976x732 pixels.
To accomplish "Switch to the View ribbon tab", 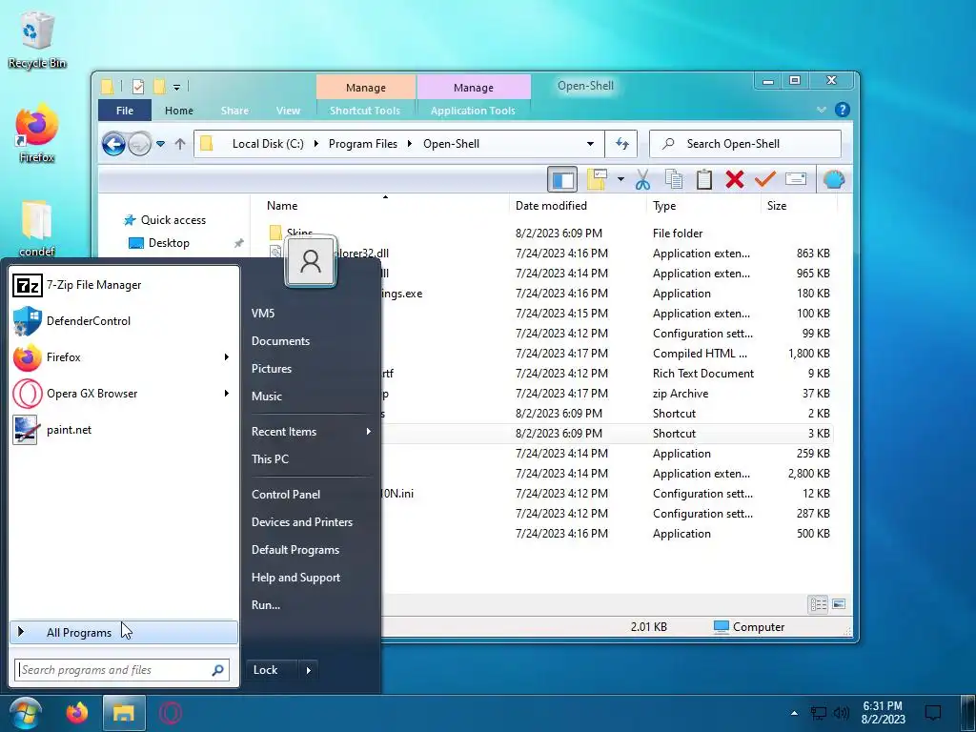I will 288,111.
